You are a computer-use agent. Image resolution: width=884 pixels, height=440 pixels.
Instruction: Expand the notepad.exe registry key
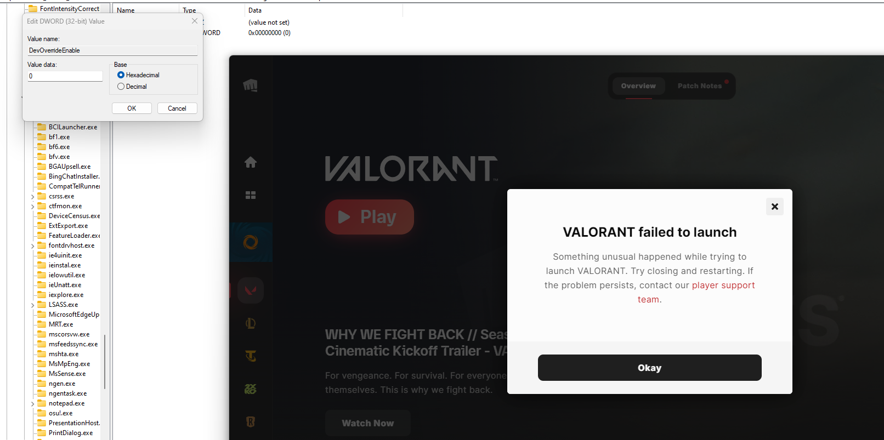click(33, 404)
